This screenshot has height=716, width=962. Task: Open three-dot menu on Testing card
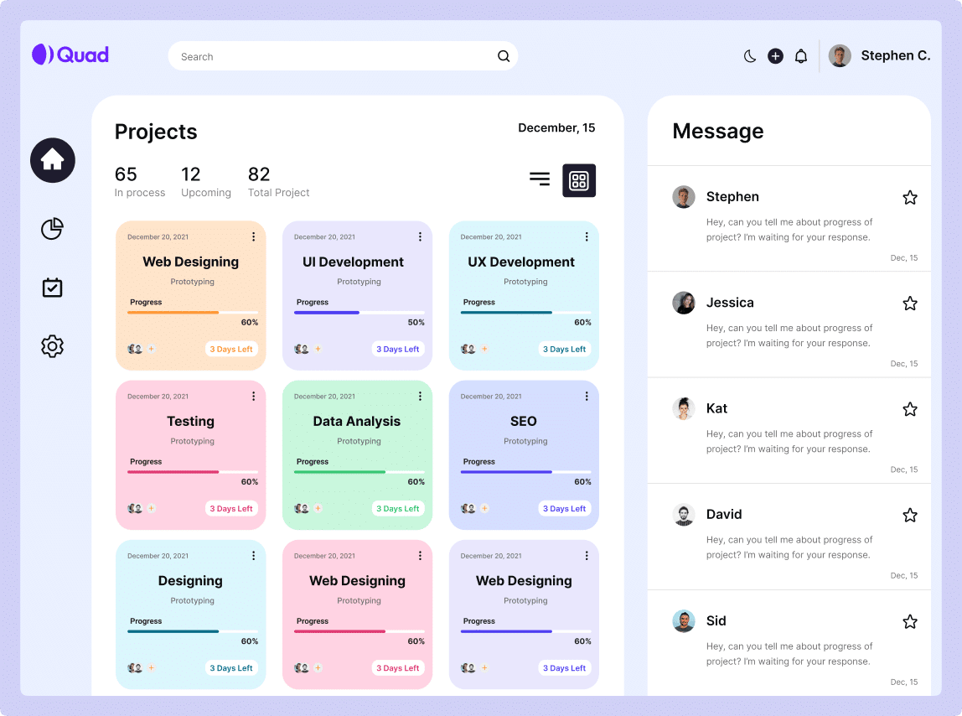[253, 397]
